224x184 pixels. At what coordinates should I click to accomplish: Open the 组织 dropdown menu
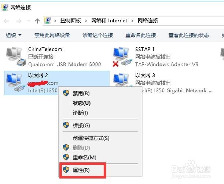pos(14,35)
